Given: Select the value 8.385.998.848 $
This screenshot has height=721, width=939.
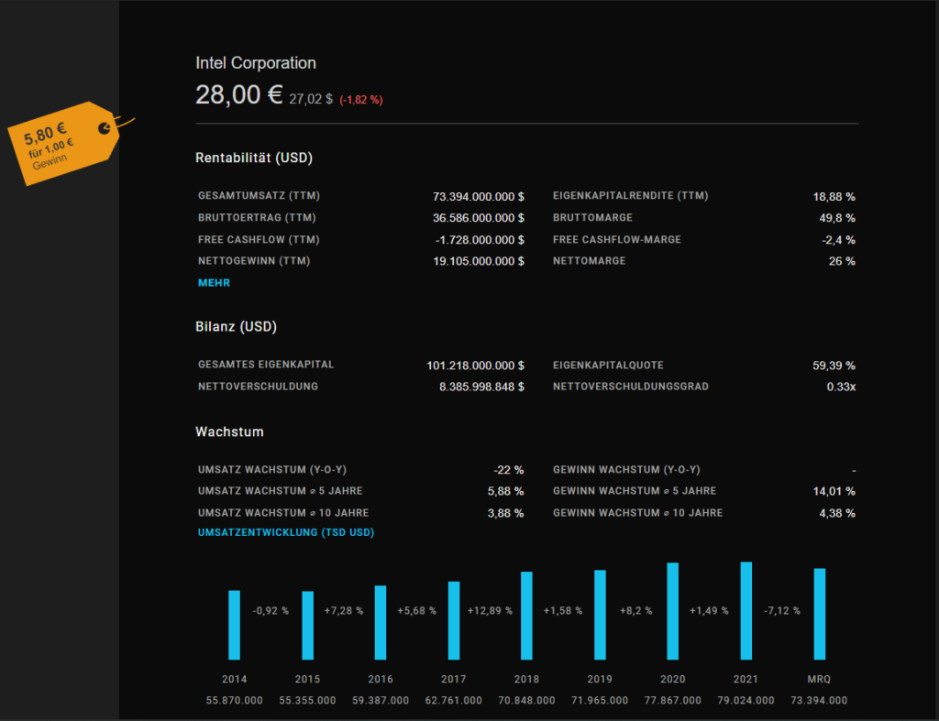Looking at the screenshot, I should pos(482,388).
